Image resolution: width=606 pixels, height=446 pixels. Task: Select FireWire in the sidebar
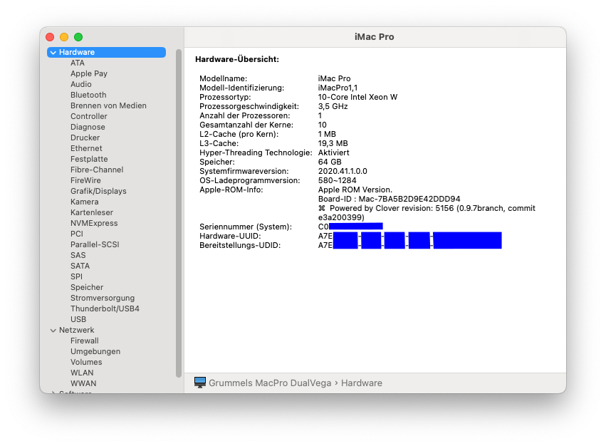85,181
